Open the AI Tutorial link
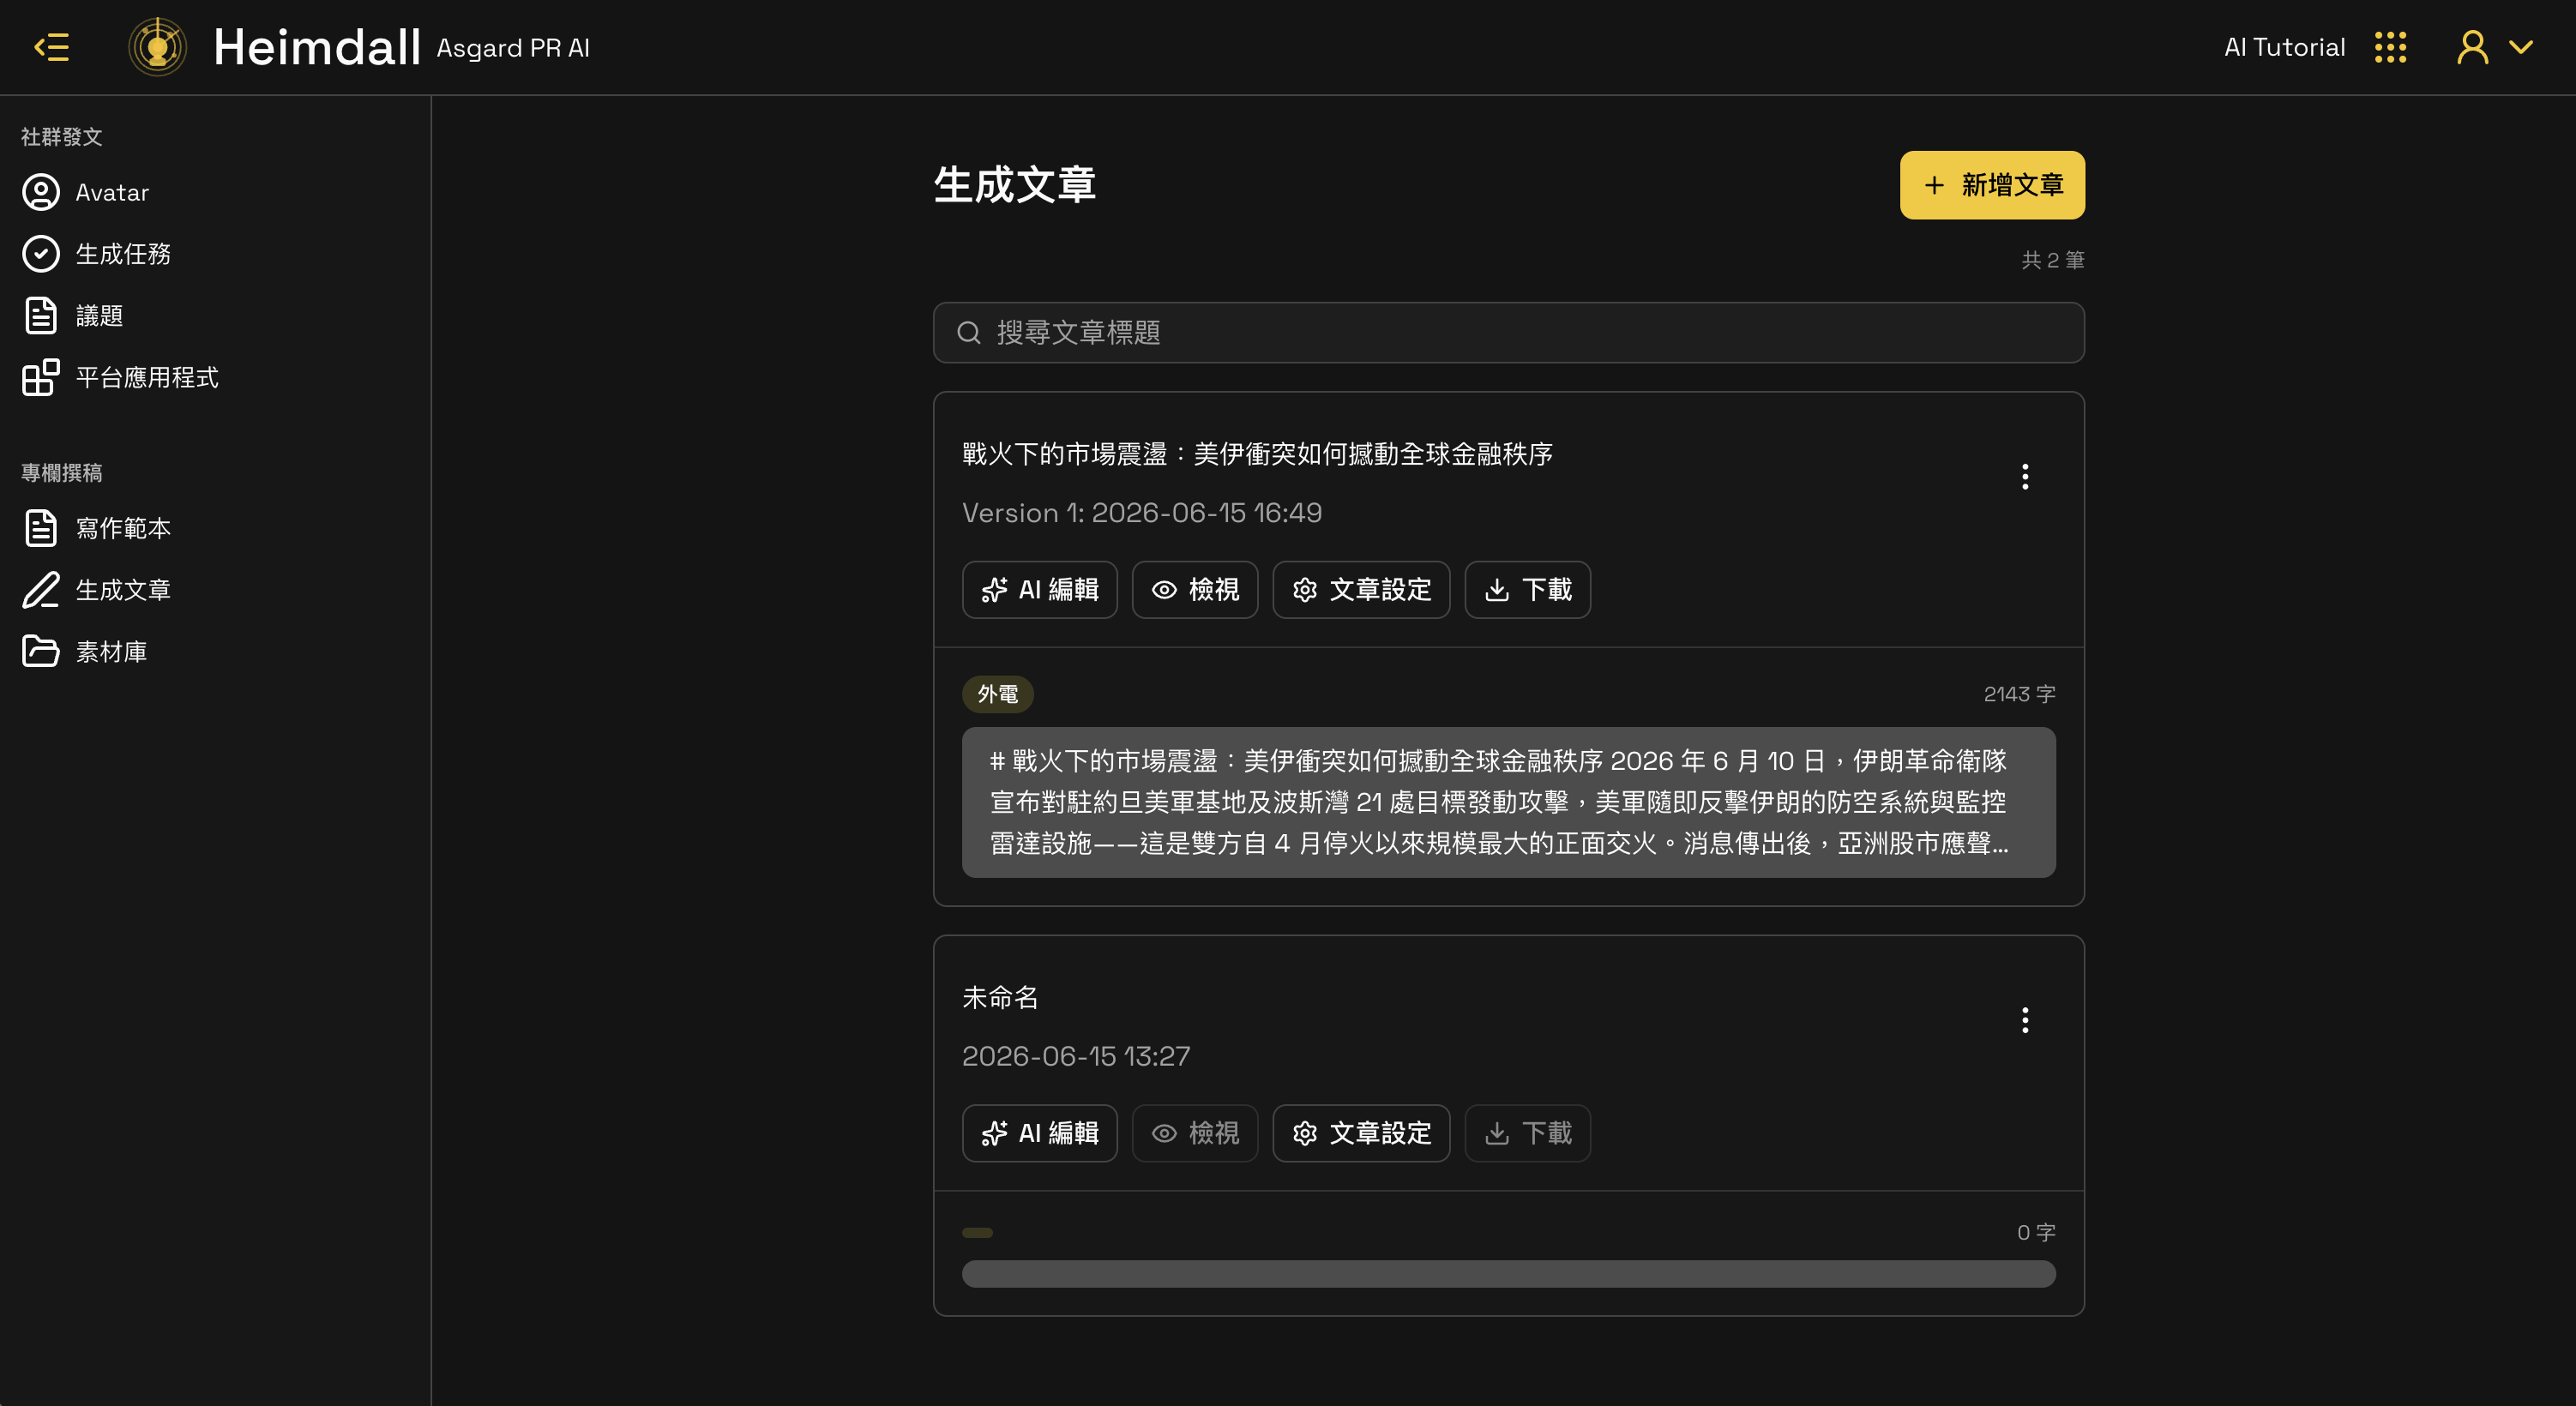2576x1406 pixels. click(2284, 47)
